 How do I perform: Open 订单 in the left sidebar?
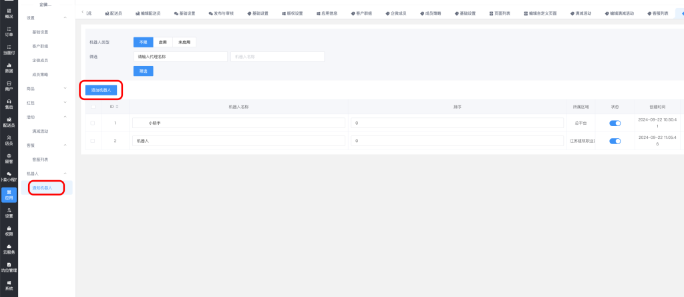[9, 31]
